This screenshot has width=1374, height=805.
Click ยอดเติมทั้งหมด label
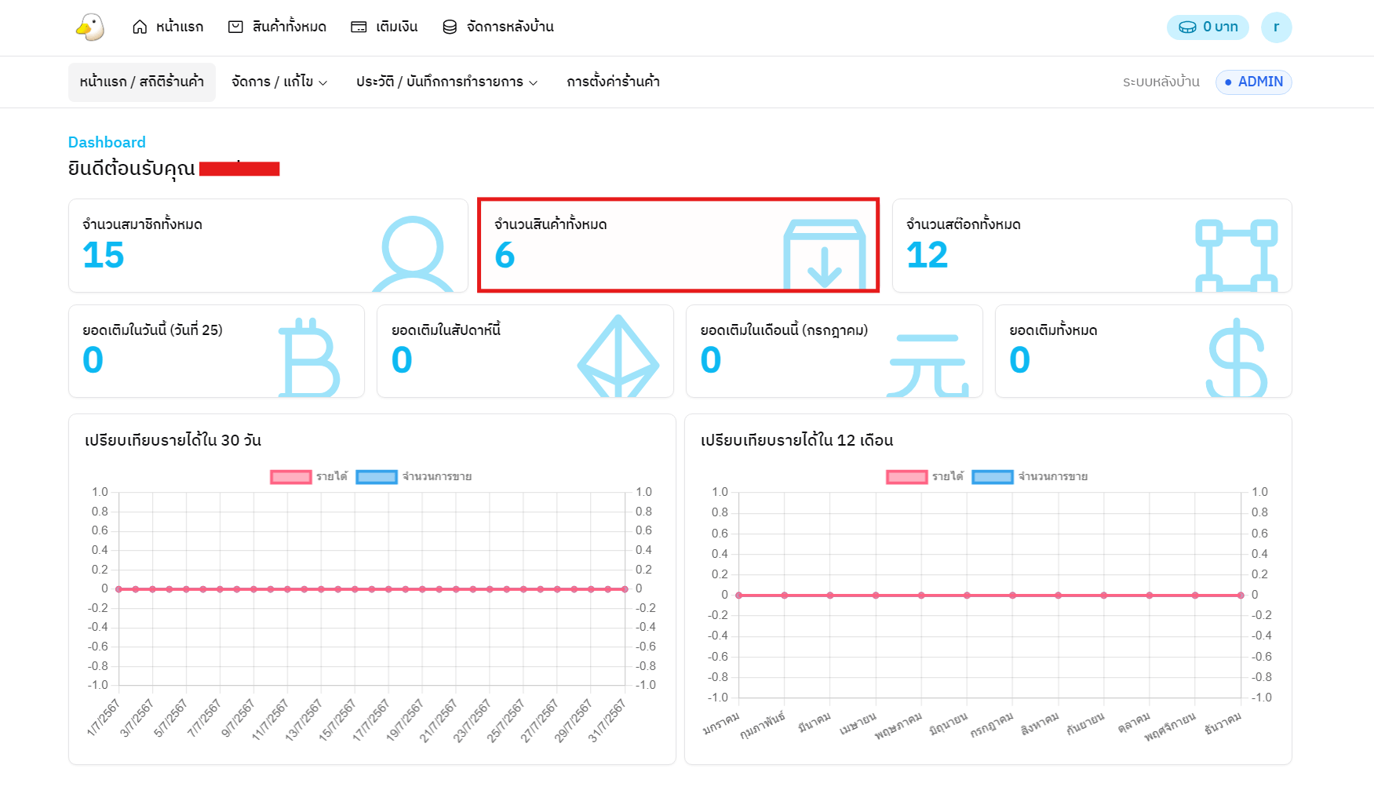pos(1053,330)
